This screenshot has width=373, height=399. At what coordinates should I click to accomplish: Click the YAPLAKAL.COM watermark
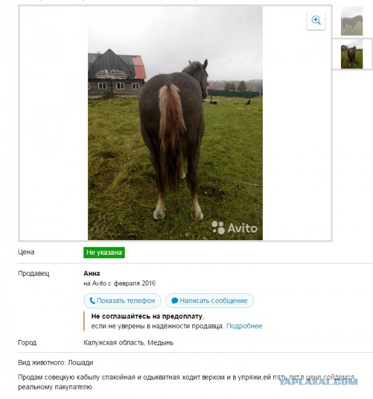coord(318,381)
